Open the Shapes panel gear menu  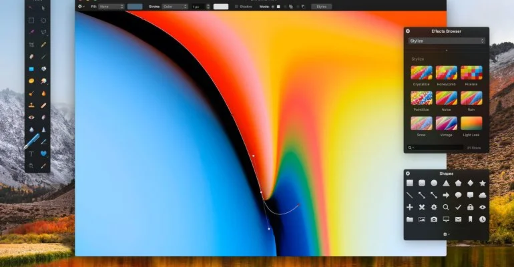tap(446, 234)
